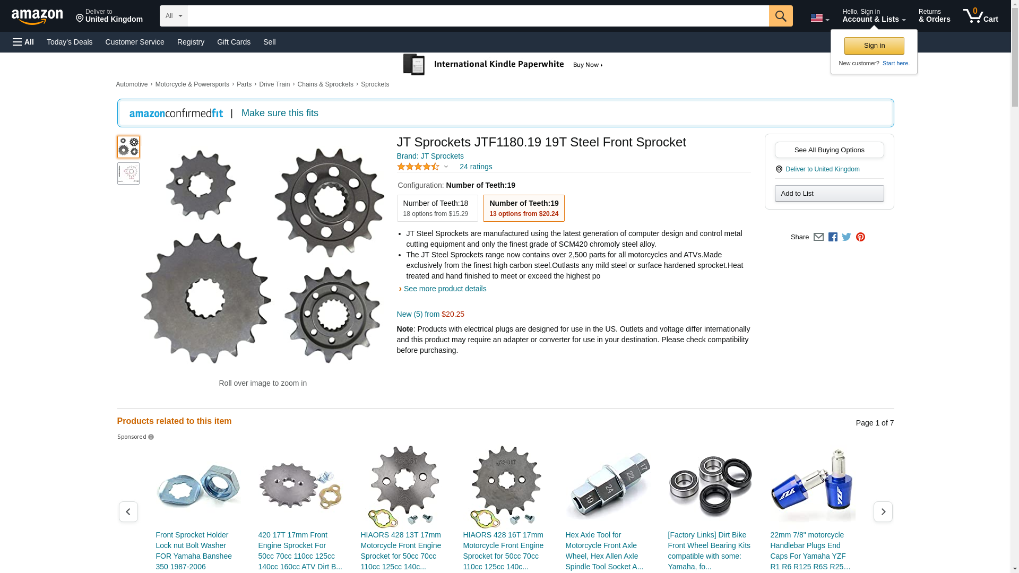Share product on Facebook

point(833,237)
